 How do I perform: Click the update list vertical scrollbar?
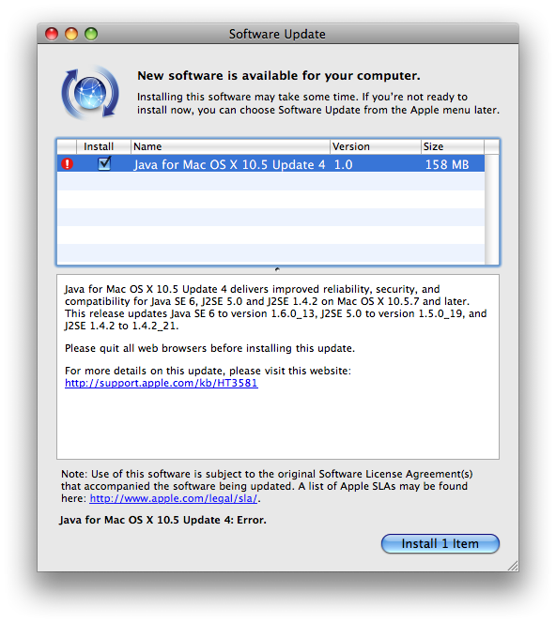tap(491, 209)
